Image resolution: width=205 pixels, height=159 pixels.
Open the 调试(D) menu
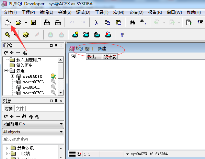pyautogui.click(x=83, y=12)
